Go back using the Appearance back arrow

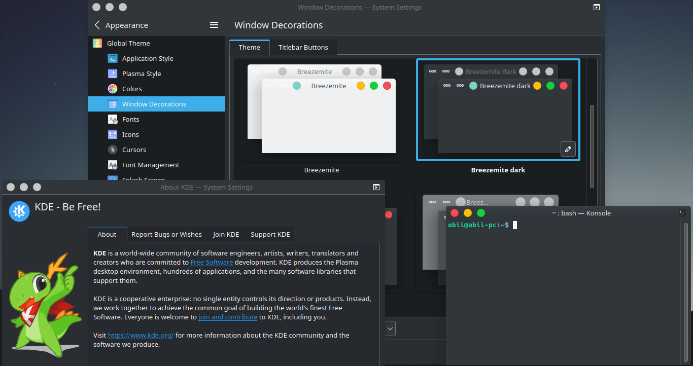click(x=97, y=25)
